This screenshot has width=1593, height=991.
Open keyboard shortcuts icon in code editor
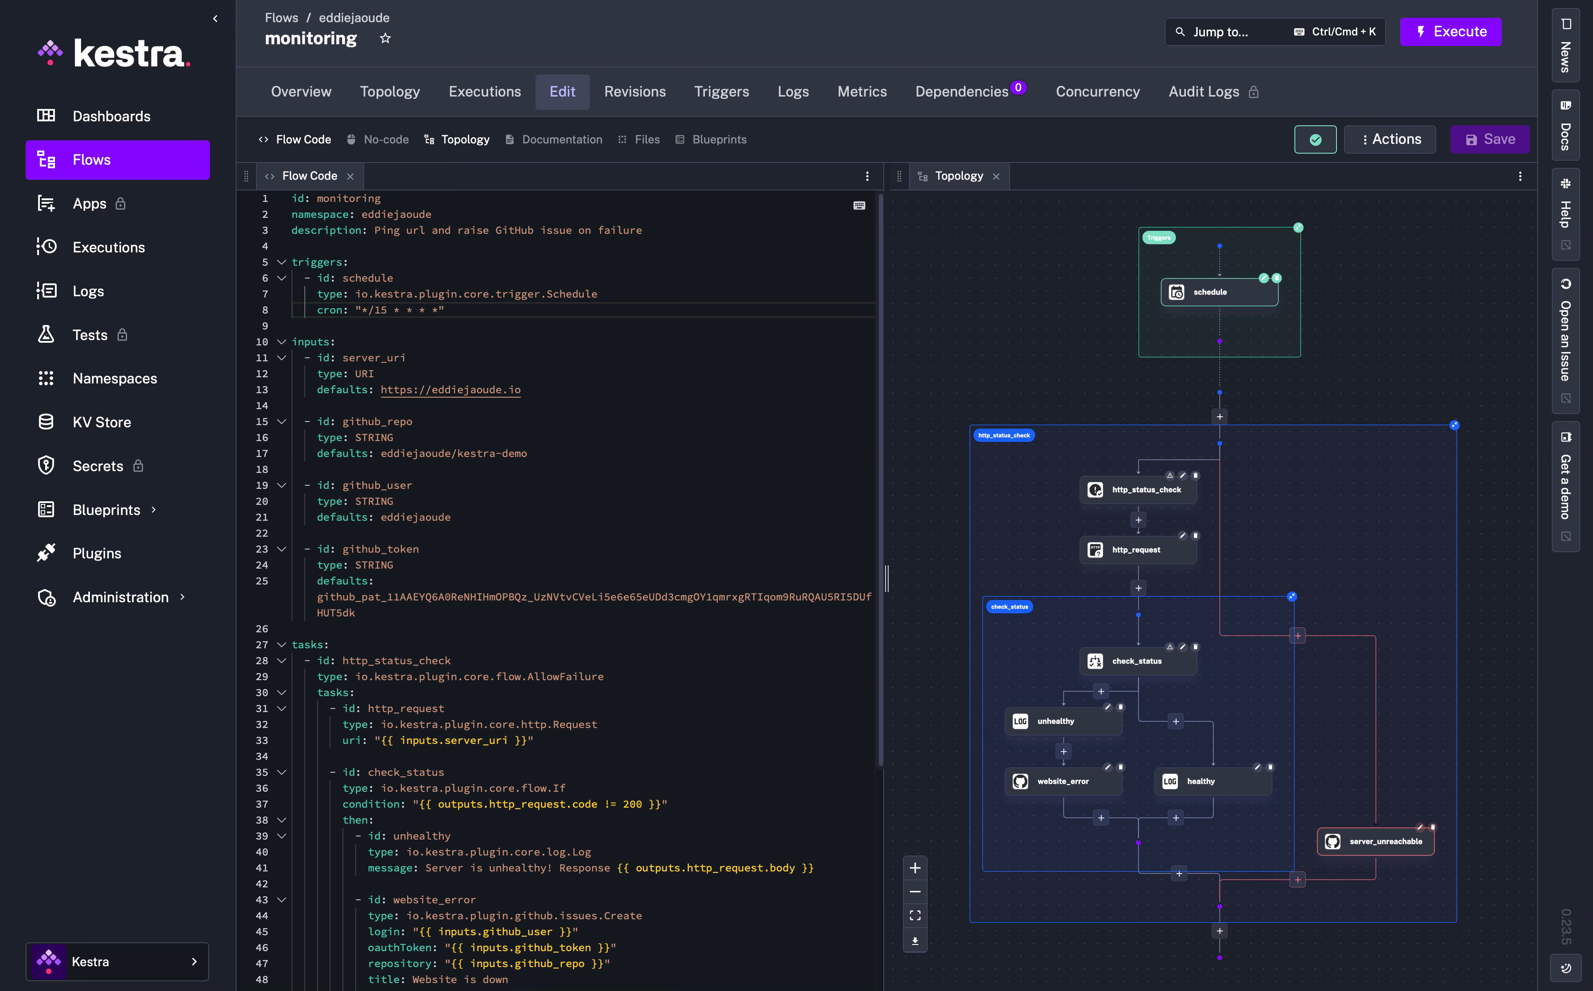coord(859,206)
